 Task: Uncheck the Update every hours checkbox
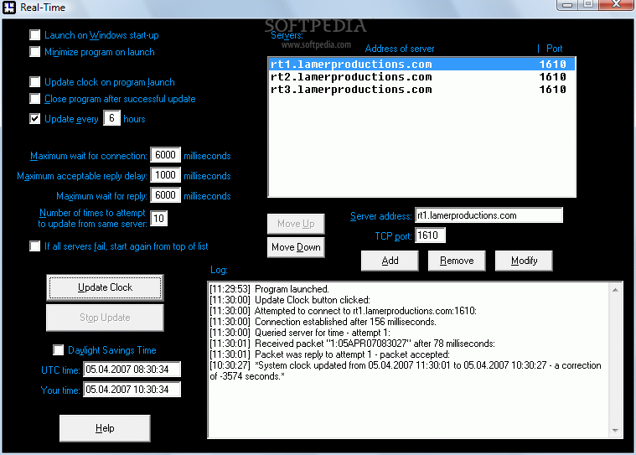35,118
